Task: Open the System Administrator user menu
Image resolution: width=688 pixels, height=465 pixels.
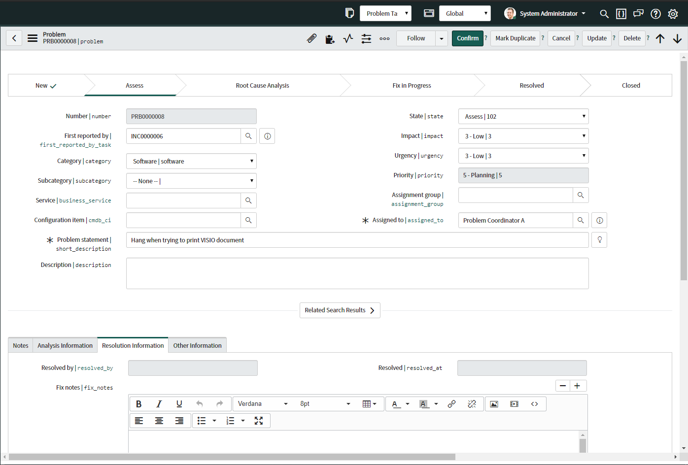Action: point(545,13)
